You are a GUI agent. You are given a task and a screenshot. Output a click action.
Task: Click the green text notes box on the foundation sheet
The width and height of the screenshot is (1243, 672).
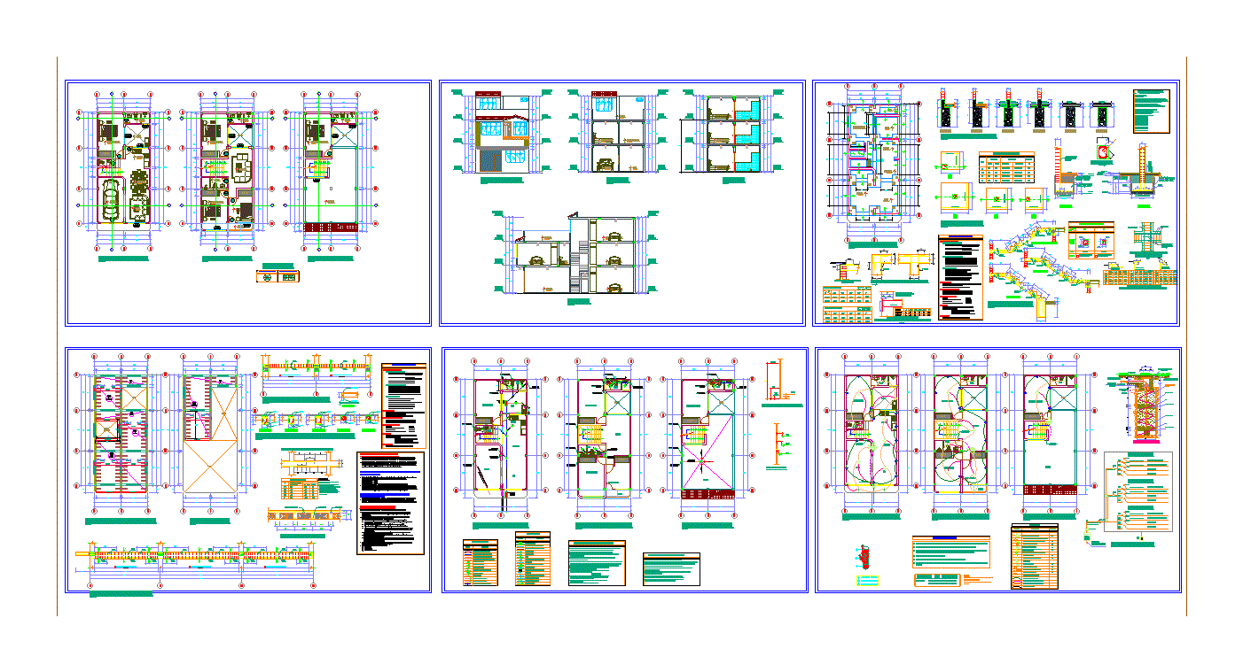coord(1152,111)
